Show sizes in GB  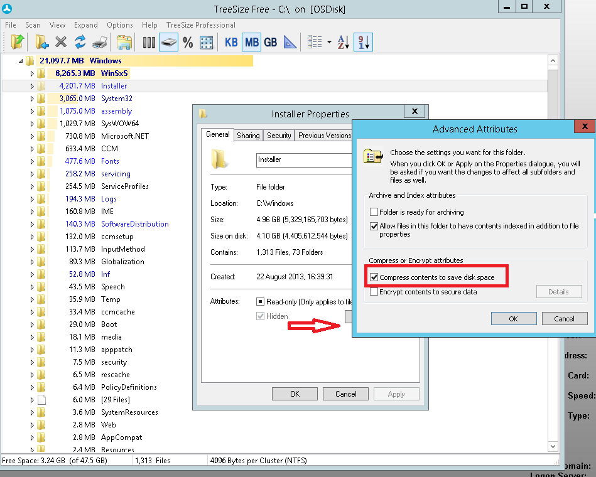271,42
